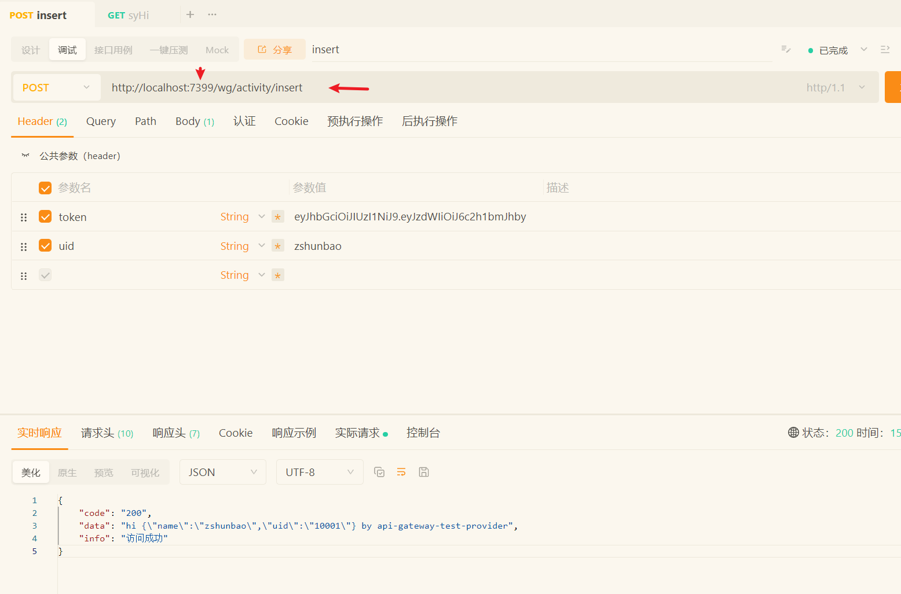Click drag handle icon of token row
The width and height of the screenshot is (901, 594).
pyautogui.click(x=24, y=217)
